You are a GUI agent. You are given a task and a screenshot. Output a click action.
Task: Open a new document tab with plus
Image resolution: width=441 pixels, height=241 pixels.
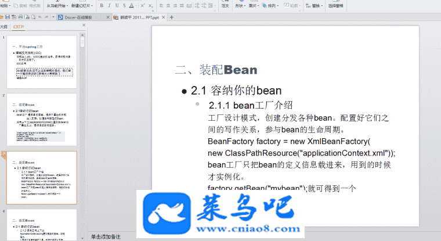[x=172, y=17]
